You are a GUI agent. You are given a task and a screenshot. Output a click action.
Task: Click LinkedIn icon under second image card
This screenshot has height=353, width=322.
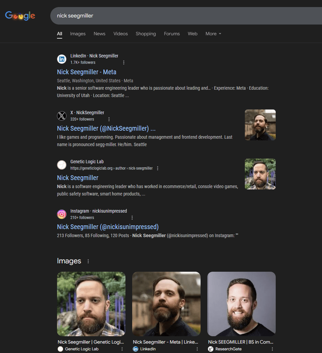136,349
